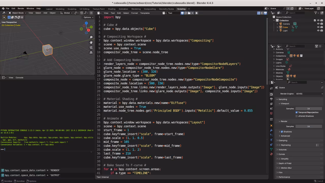Click the Raytracing presets list icon

(x=317, y=145)
